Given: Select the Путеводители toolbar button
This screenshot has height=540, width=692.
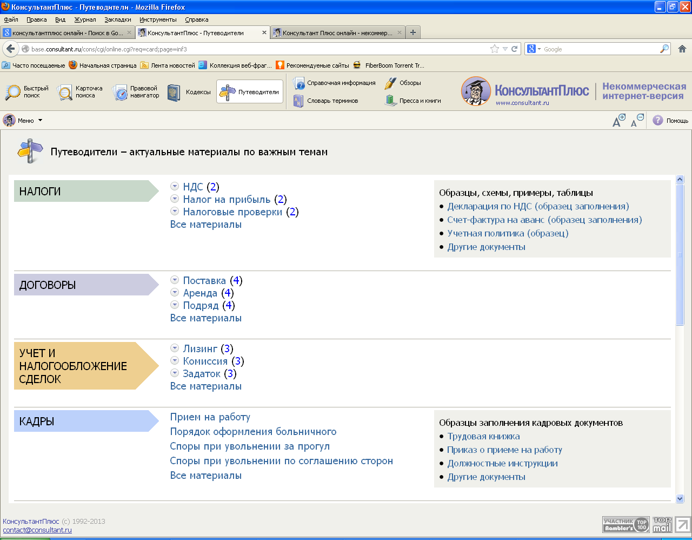Looking at the screenshot, I should tap(249, 92).
